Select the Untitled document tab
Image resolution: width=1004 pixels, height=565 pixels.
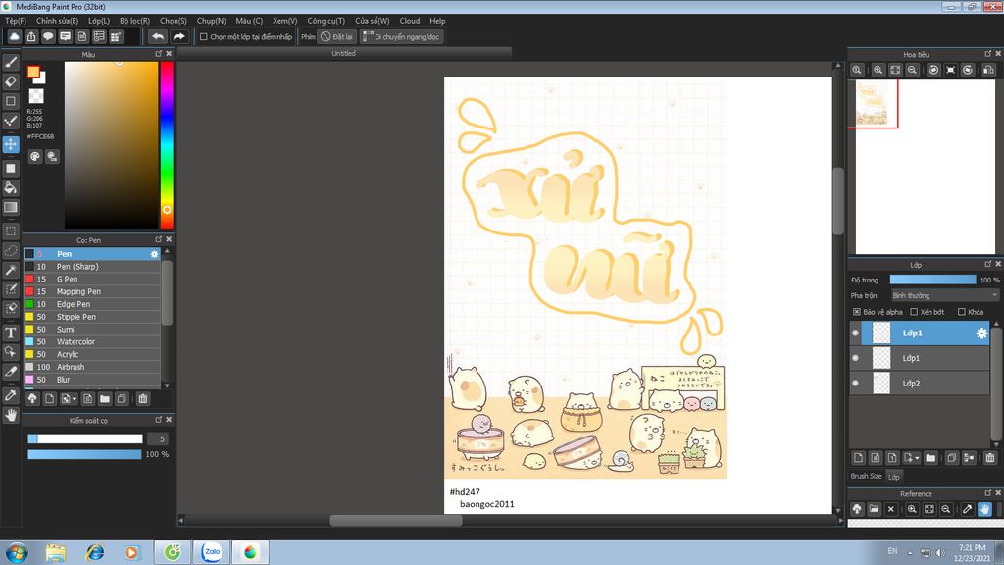click(x=343, y=54)
